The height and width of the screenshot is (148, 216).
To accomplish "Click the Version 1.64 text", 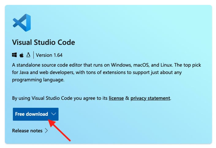I will tap(49, 55).
